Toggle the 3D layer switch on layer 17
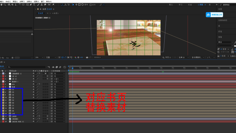The height and width of the screenshot is (133, 236). (x=47, y=116)
